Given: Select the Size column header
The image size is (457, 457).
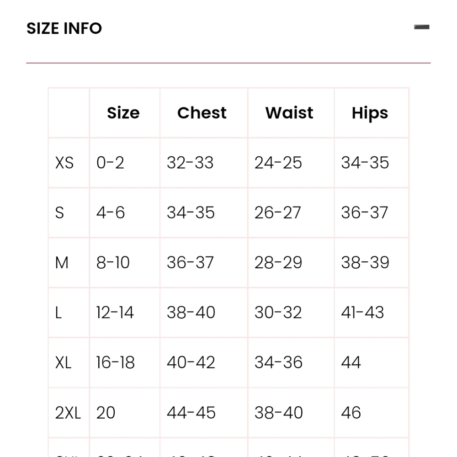Looking at the screenshot, I should [x=123, y=113].
